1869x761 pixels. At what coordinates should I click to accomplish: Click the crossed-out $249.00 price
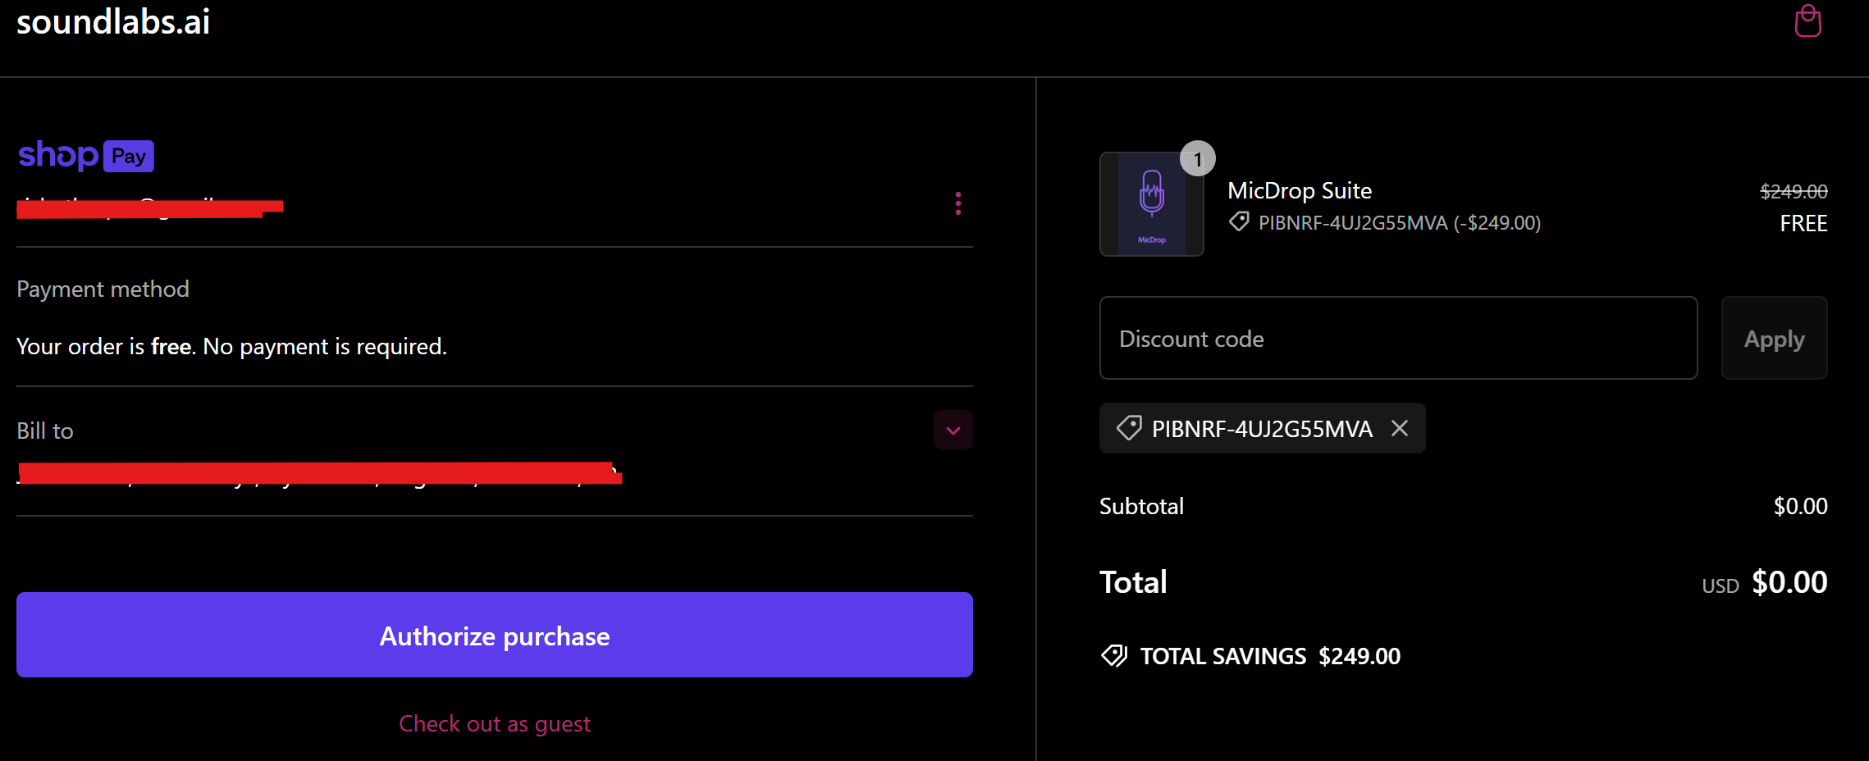click(1794, 192)
